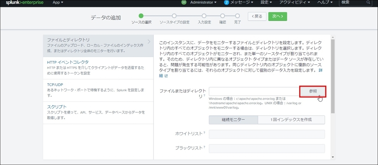Click the Splunk enterprise logo
The height and width of the screenshot is (165, 378).
24,3
